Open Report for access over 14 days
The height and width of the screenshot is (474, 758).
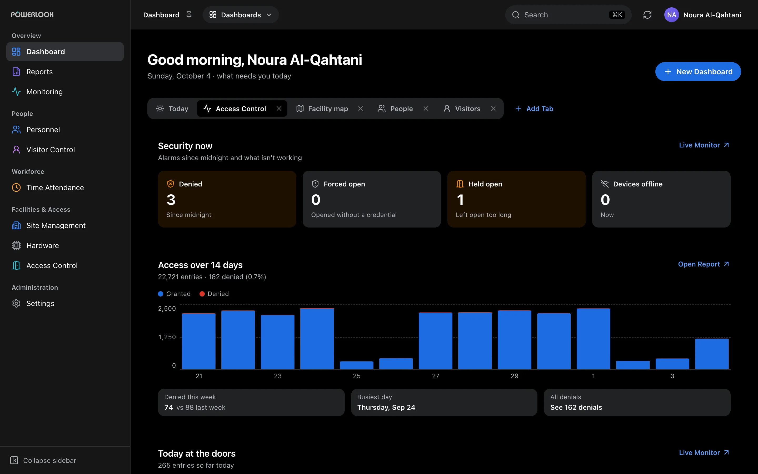tap(704, 264)
